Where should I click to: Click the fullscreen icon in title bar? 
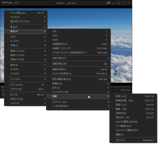pyautogui.click(x=124, y=3)
